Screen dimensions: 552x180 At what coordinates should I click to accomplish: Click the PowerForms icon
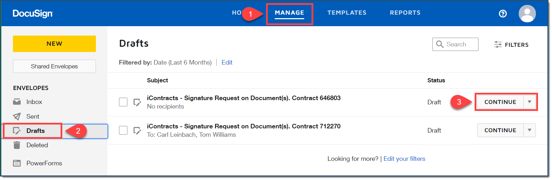point(17,163)
